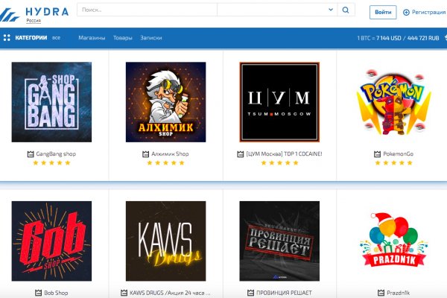Click the plus icon beside Регистрация
Screen dimensions: 447x298
(406, 12)
